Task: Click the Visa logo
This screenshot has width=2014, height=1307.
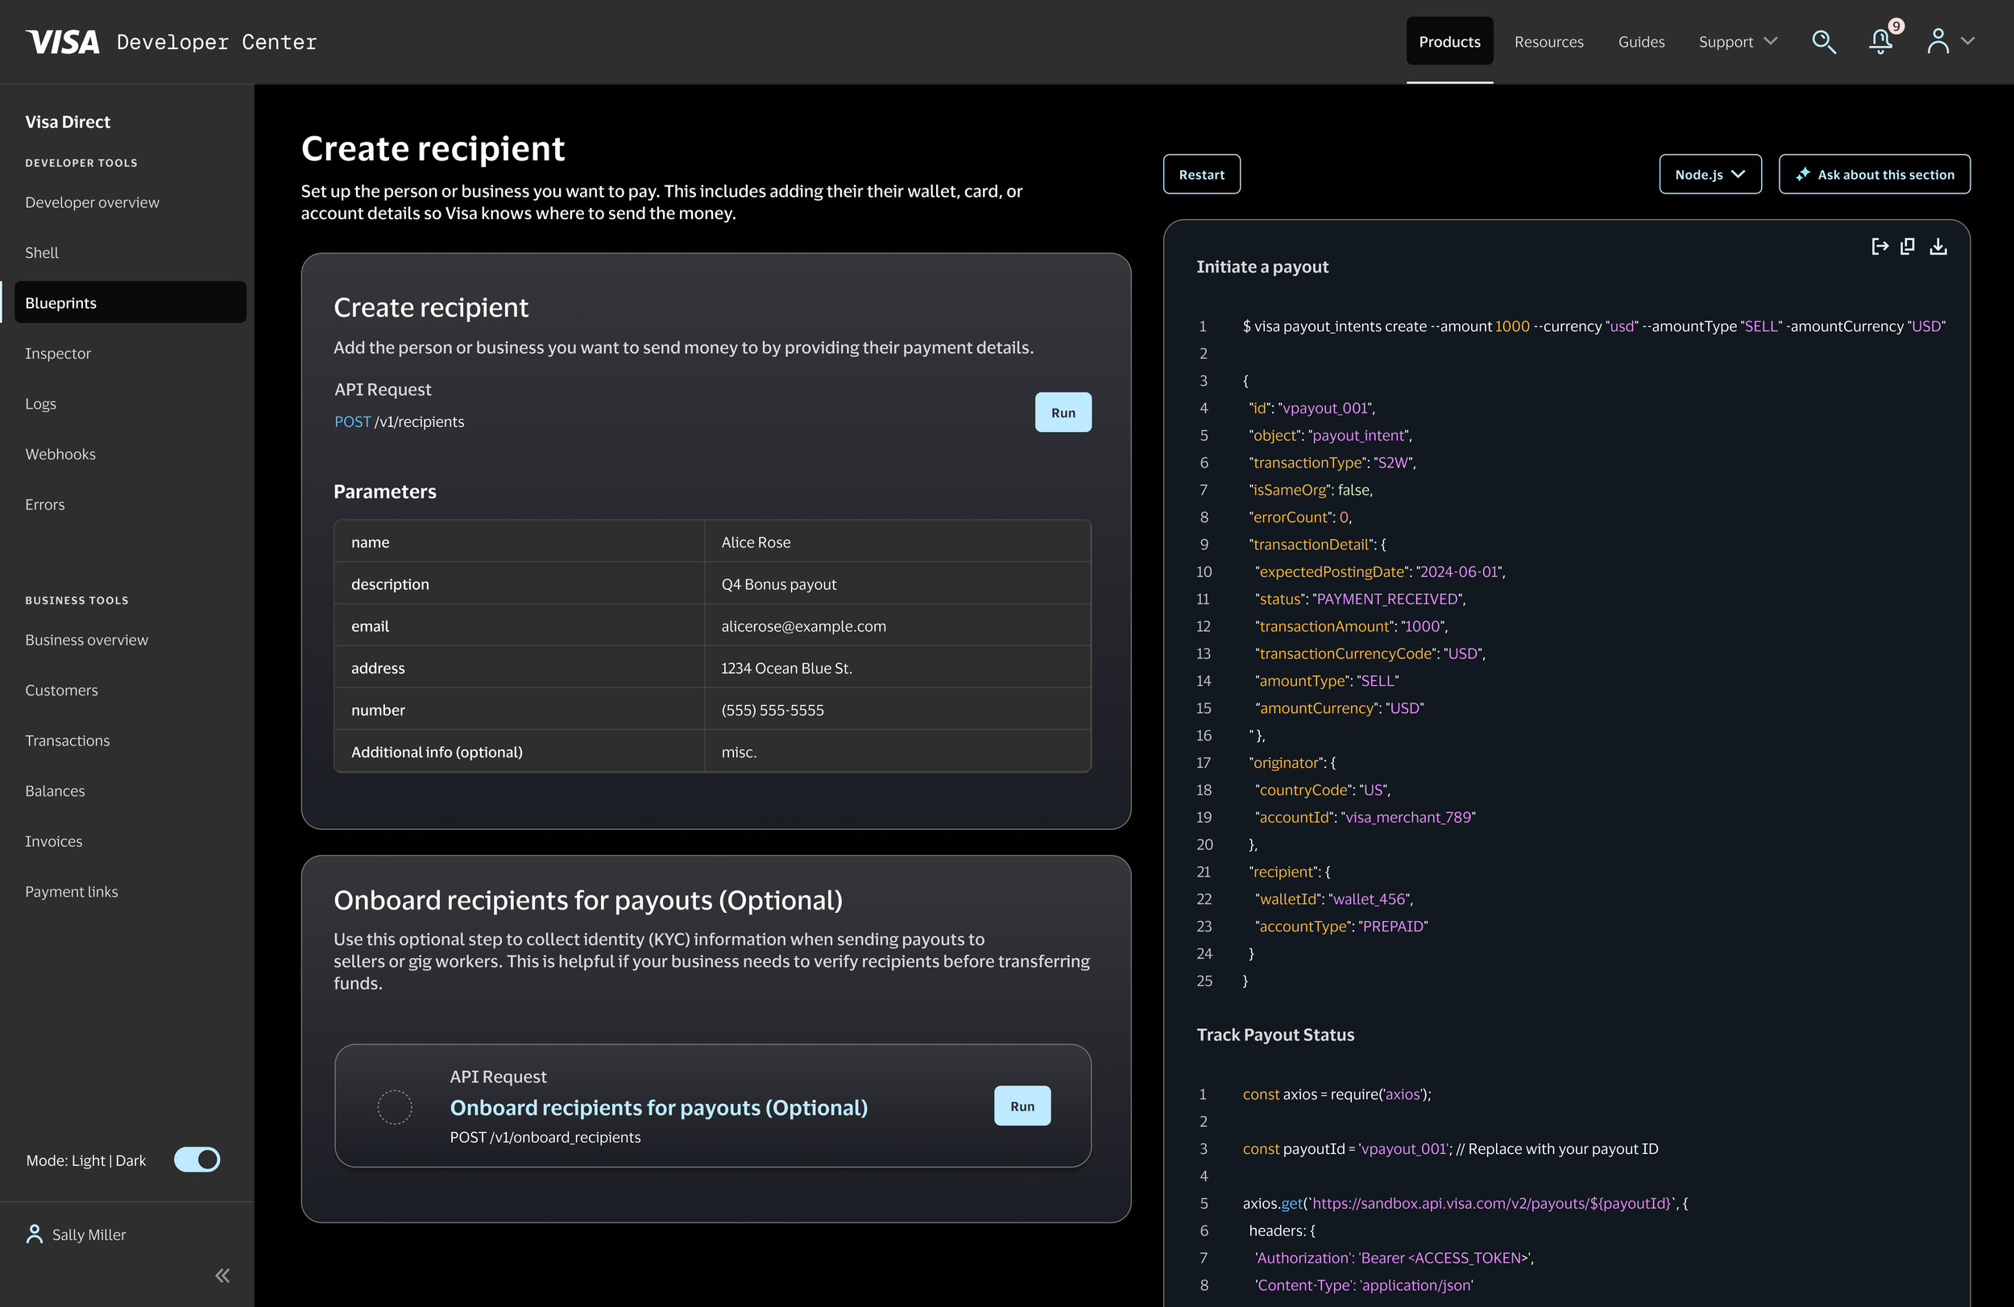Action: point(63,41)
